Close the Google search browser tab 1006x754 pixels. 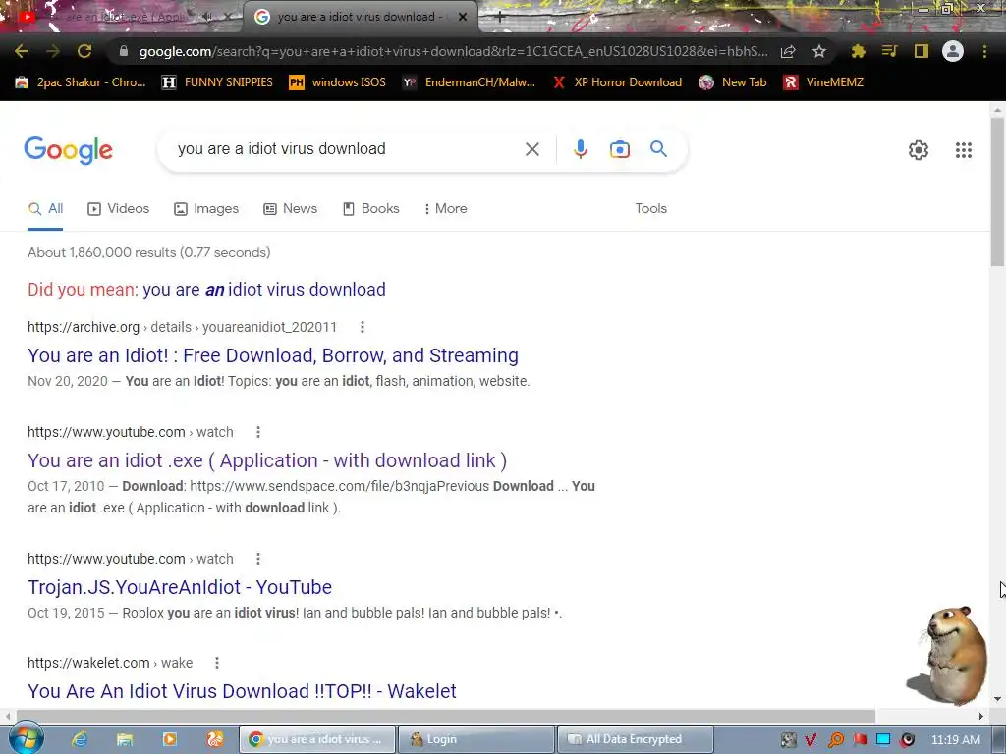pyautogui.click(x=463, y=18)
